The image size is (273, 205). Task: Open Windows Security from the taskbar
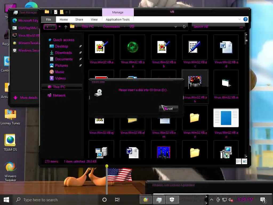(x=172, y=199)
